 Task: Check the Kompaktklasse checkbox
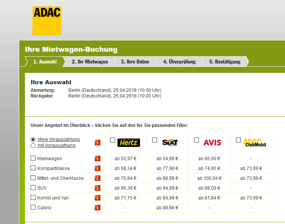coord(33,168)
